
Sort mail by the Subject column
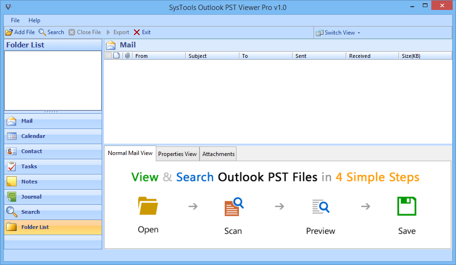[212, 56]
